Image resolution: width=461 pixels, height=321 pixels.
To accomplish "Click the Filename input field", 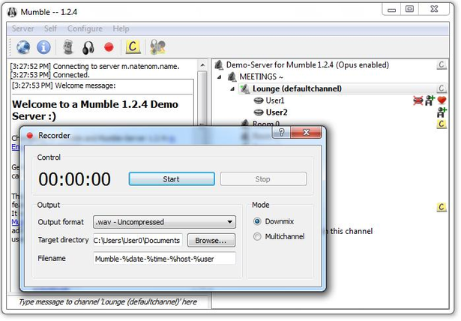I will pos(164,259).
